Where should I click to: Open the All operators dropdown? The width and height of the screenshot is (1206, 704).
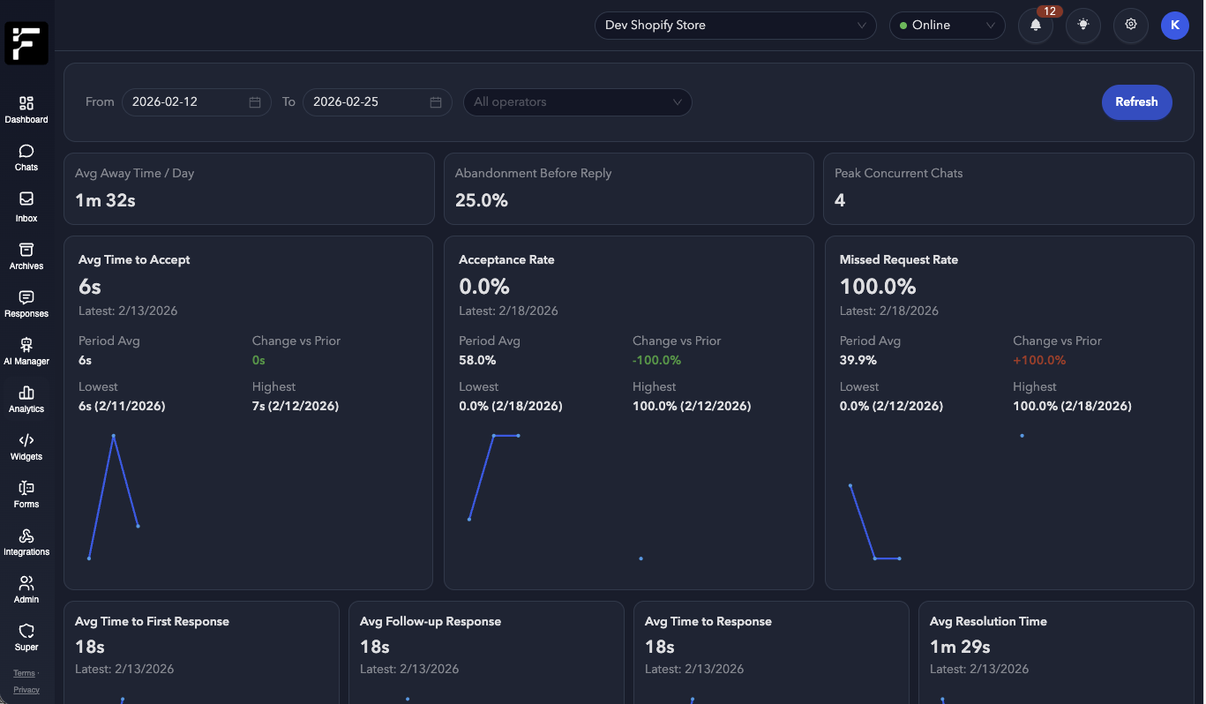point(577,101)
